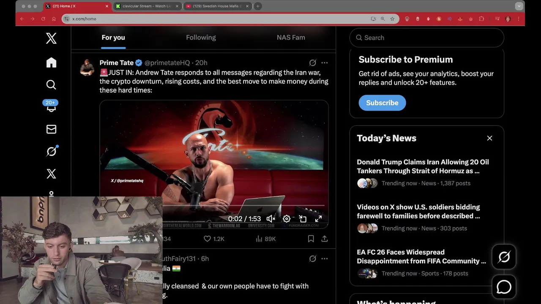
Task: Like the Prime Tate post with 1.2K likes
Action: (x=214, y=239)
